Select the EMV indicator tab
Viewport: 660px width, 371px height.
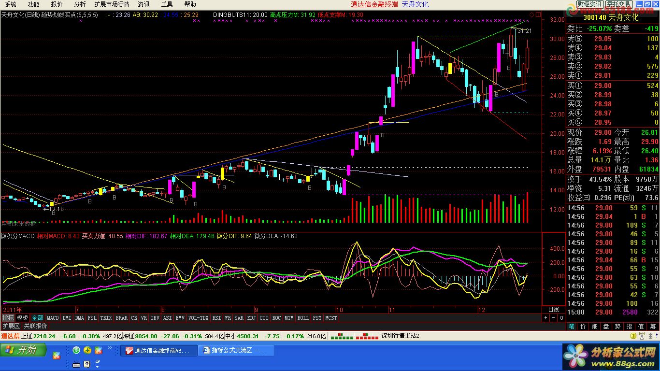click(180, 318)
